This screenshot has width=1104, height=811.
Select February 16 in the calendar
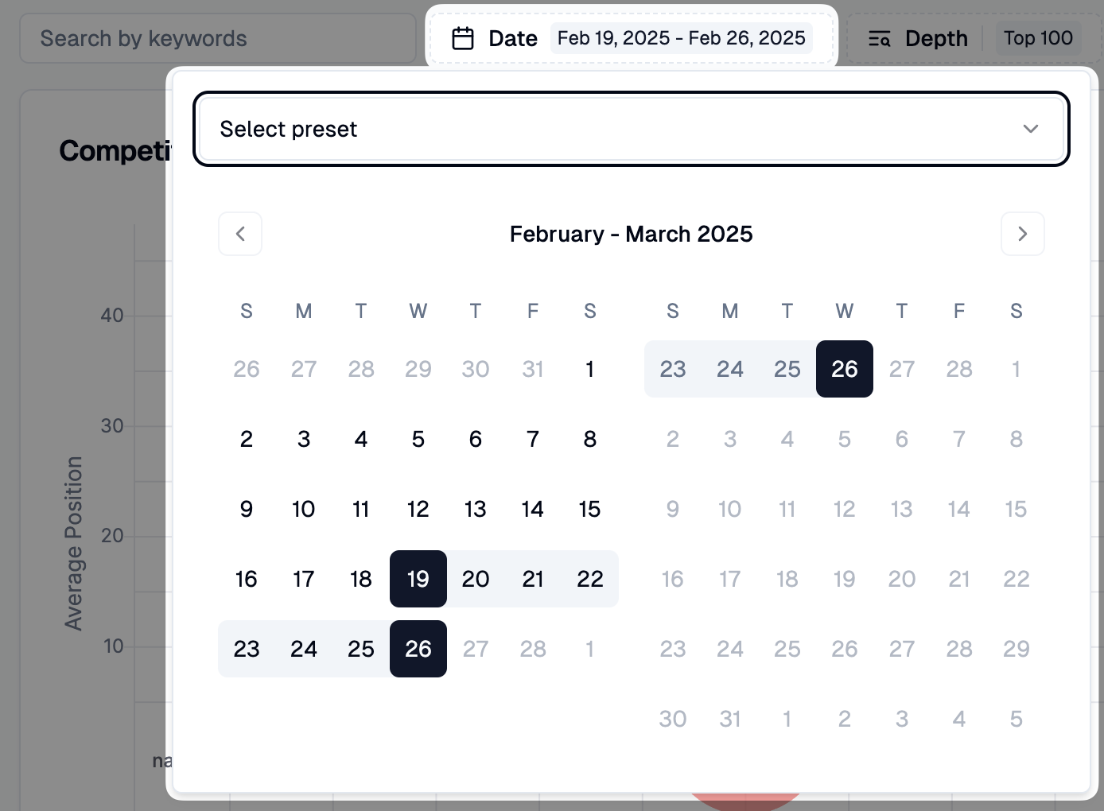click(247, 579)
